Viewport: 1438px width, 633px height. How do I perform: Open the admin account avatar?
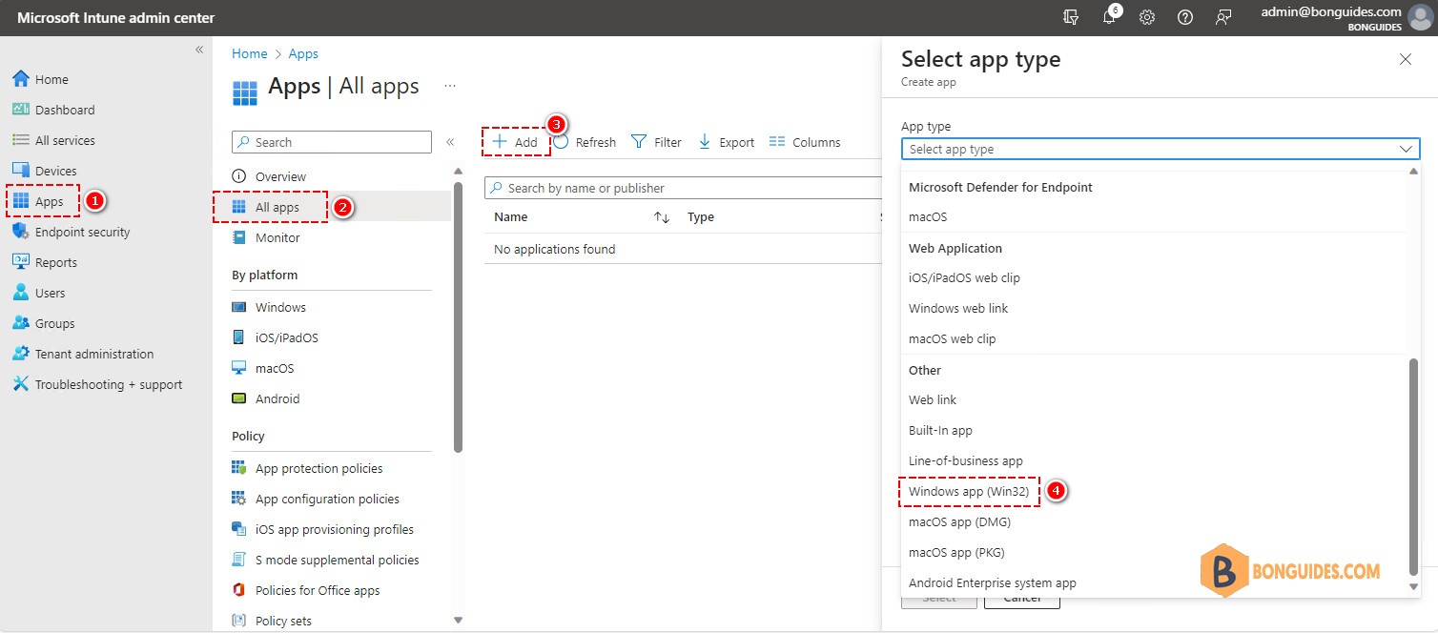click(x=1419, y=17)
